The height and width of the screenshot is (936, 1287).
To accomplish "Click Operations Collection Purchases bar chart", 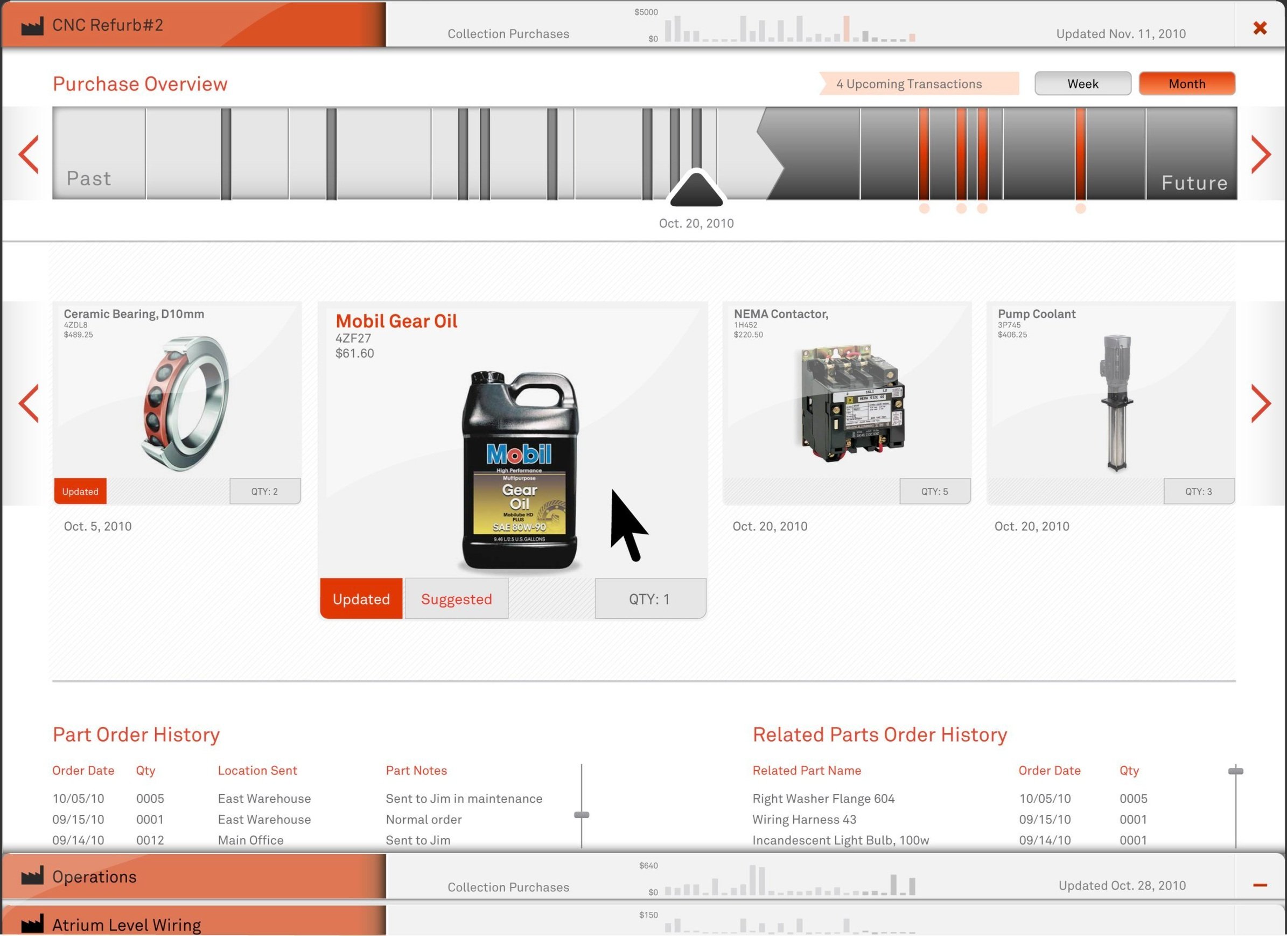I will (790, 881).
